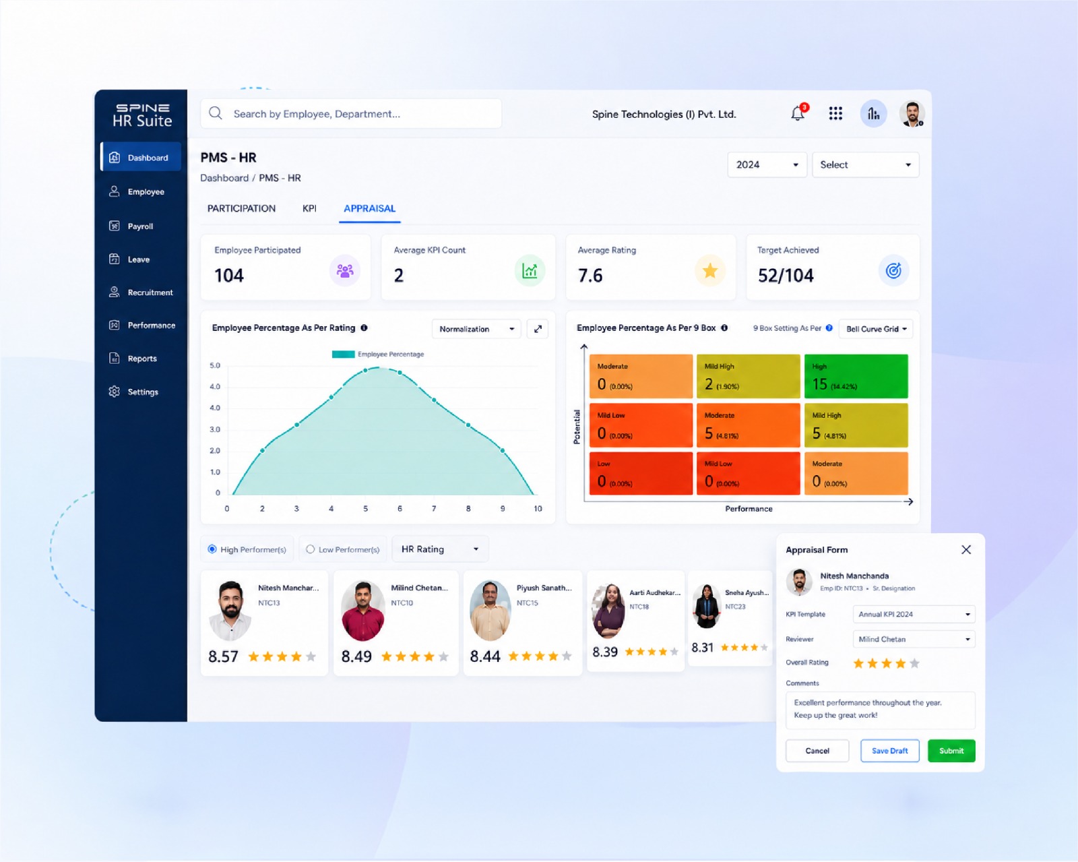Open the Select dropdown in the header
1078x862 pixels.
865,164
